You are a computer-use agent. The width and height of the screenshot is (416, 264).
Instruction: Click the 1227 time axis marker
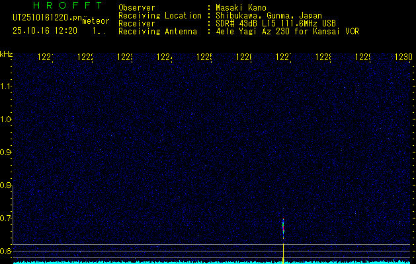tap(284, 57)
